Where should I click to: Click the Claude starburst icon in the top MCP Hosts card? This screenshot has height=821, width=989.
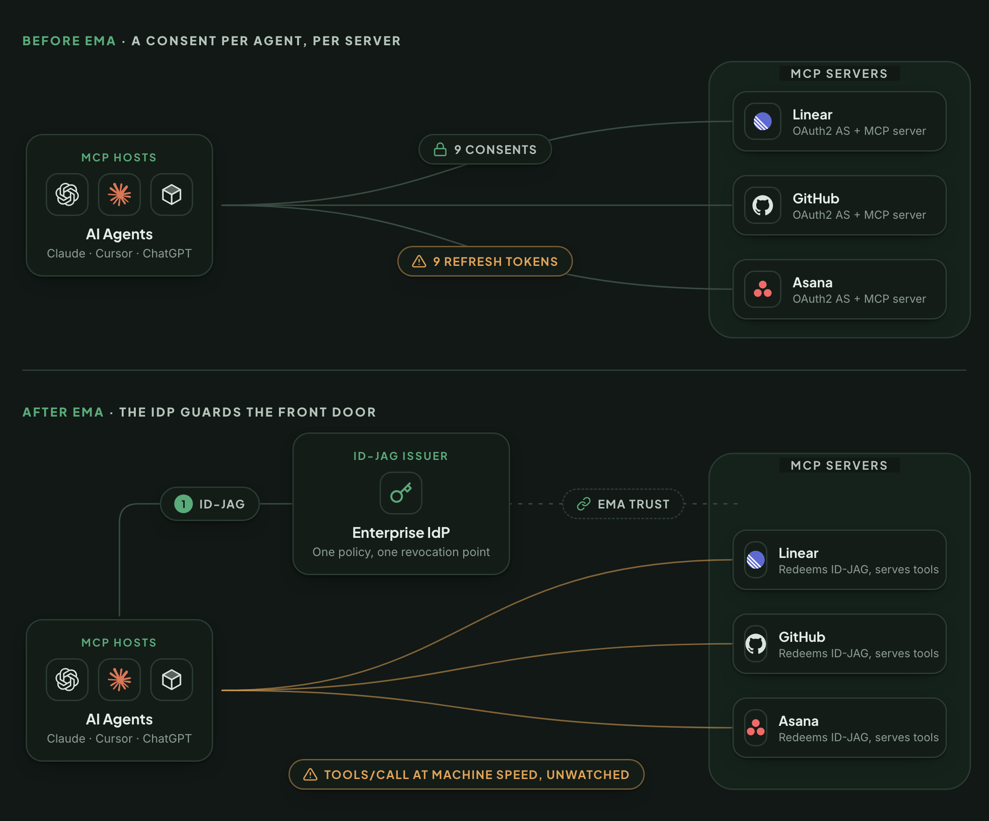pos(119,194)
